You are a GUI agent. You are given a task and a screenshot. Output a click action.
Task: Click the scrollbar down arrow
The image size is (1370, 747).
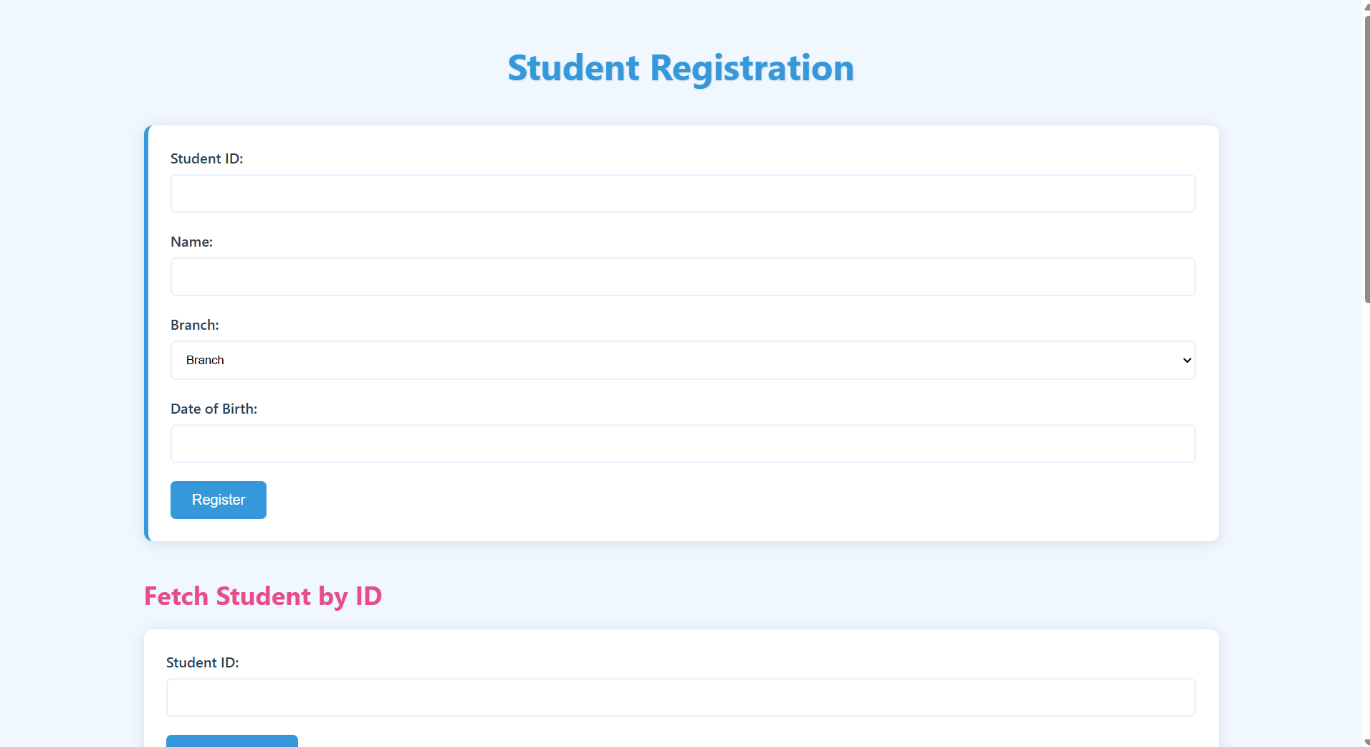pyautogui.click(x=1365, y=741)
